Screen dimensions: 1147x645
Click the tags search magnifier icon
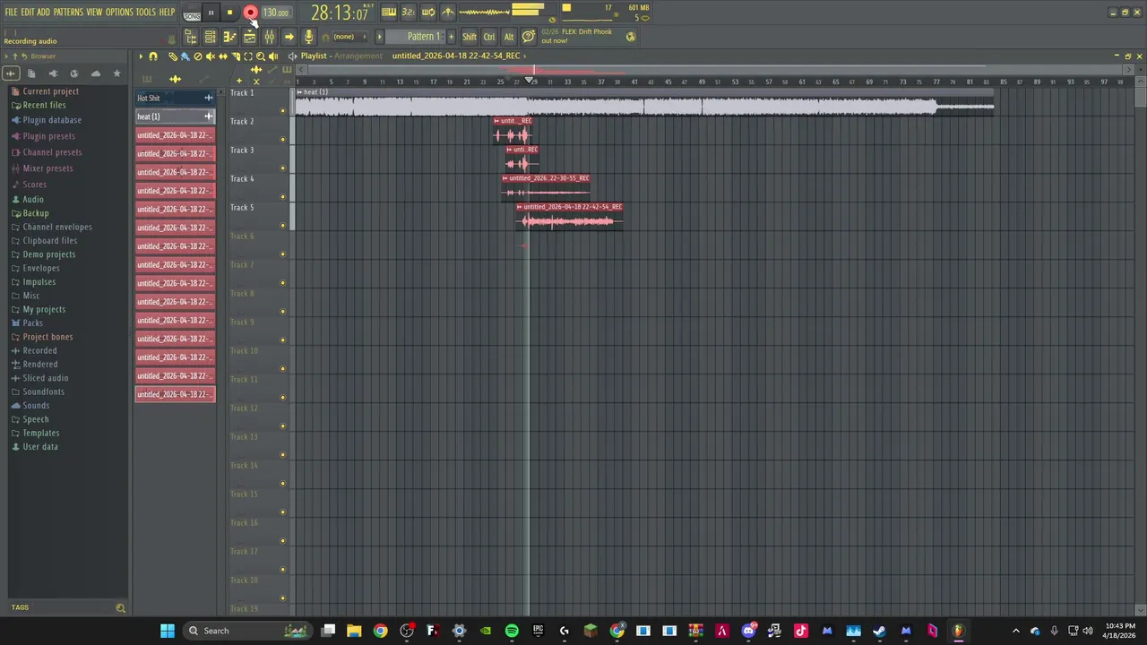(120, 608)
